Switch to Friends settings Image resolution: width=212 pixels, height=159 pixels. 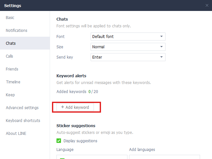(x=12, y=69)
